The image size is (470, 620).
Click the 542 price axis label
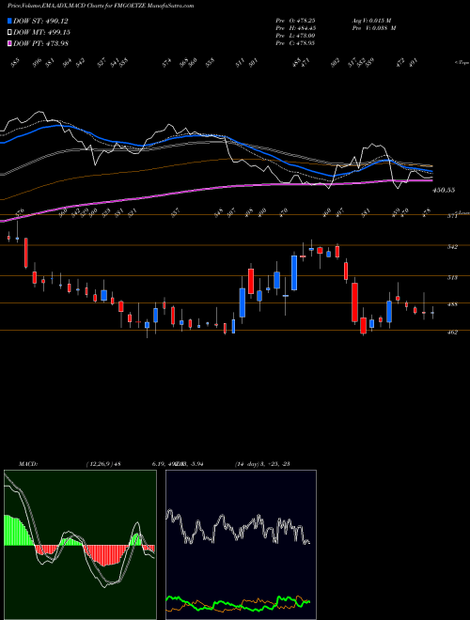pos(452,247)
